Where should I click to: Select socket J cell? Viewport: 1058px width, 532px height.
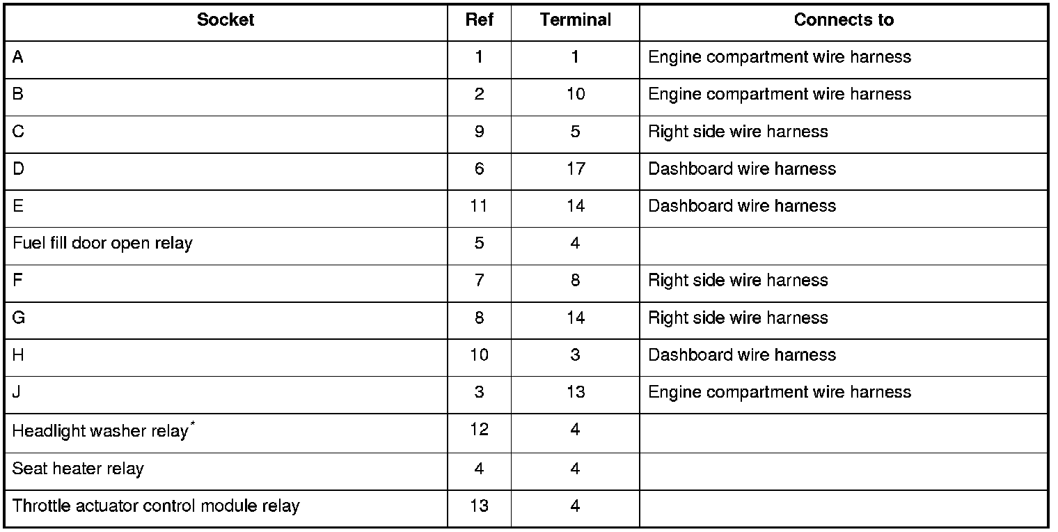click(x=17, y=393)
